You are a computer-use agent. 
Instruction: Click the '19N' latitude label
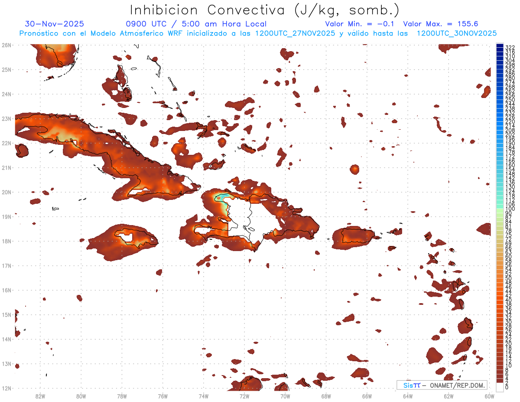point(6,216)
